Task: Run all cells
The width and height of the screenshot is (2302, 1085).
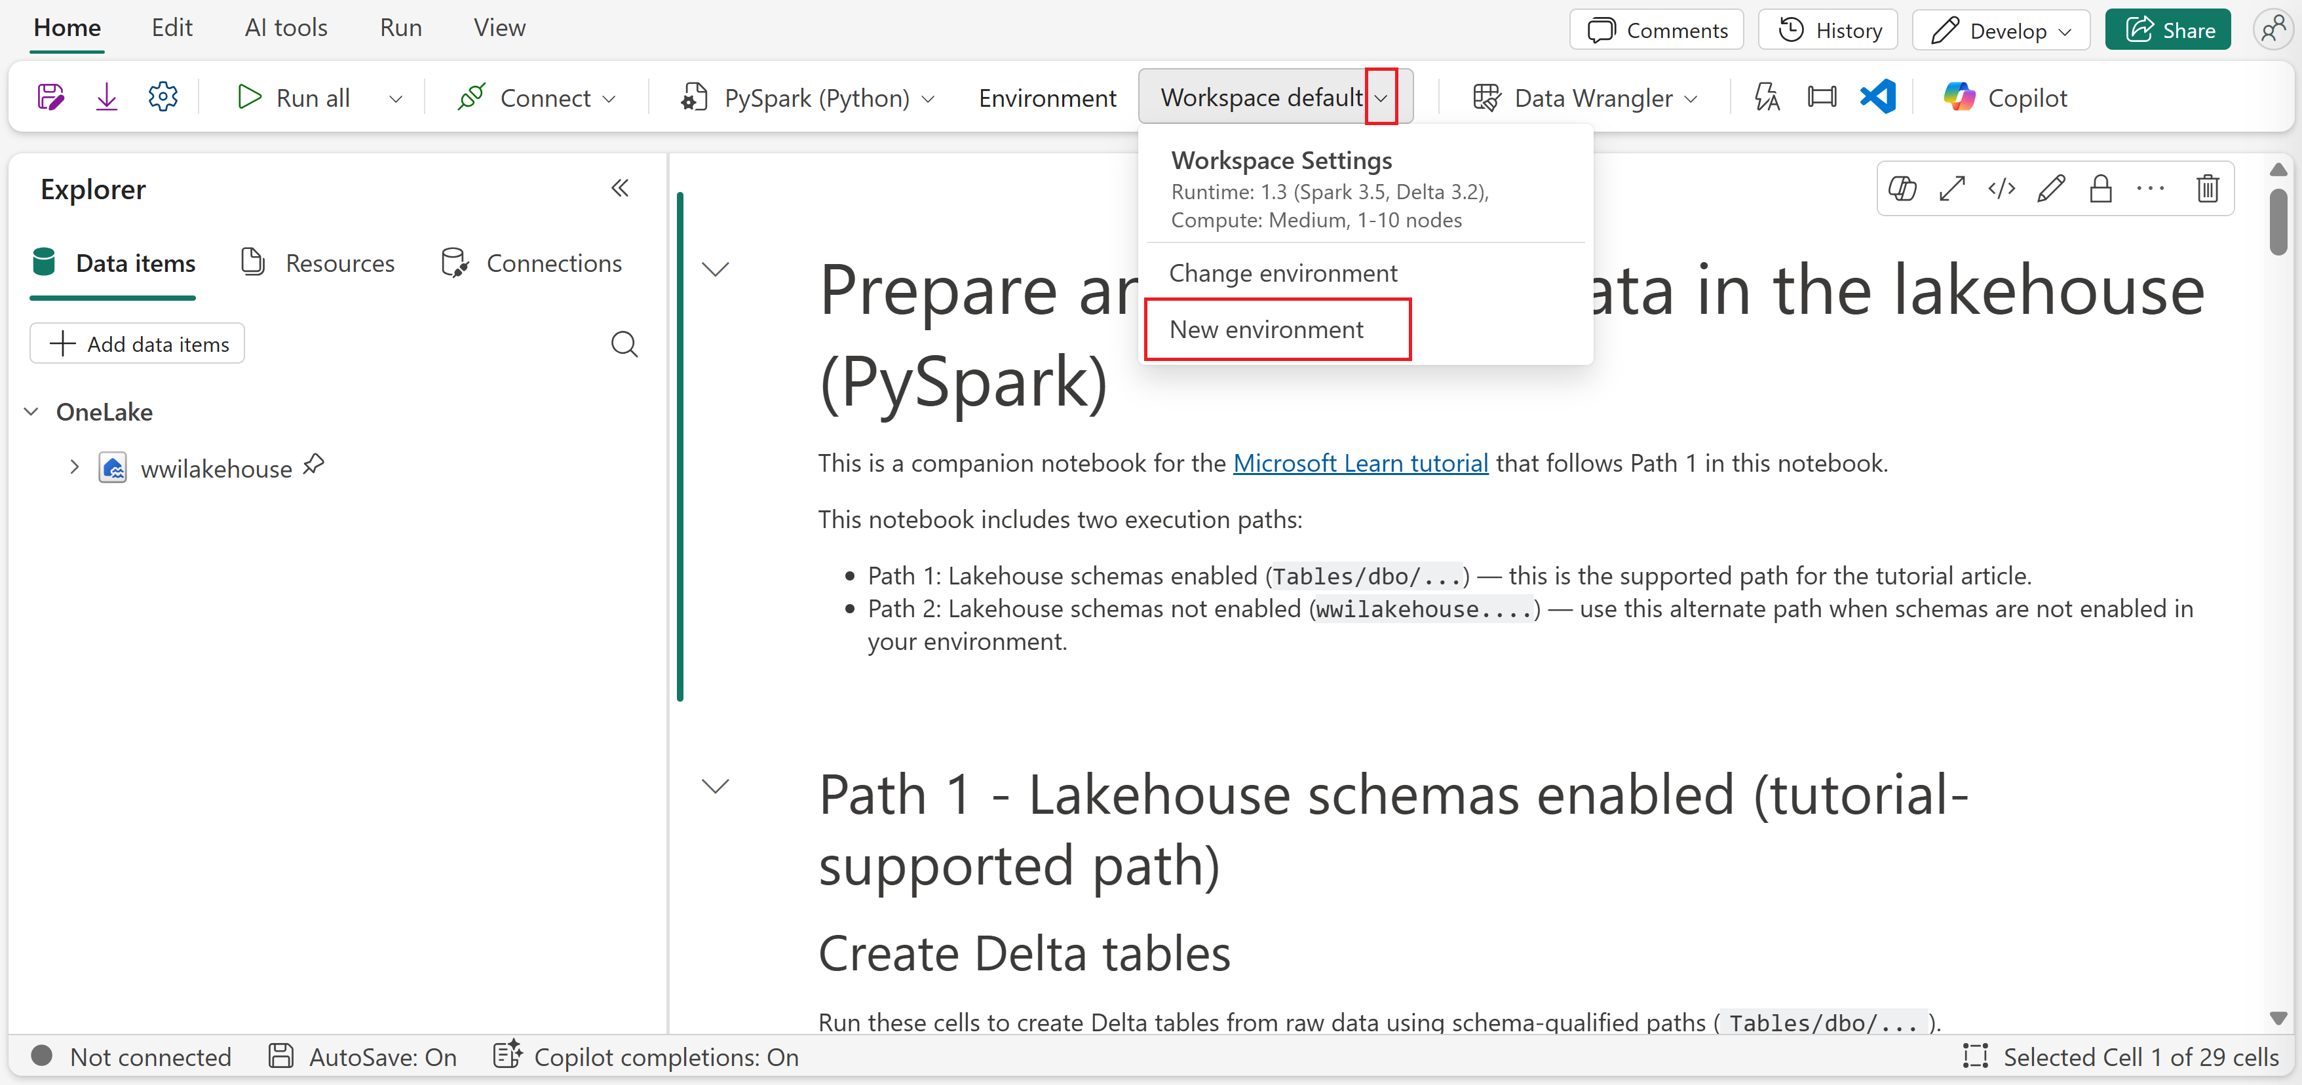Action: pos(294,98)
